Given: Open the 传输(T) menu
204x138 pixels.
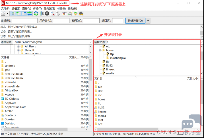Looking at the screenshot, I should tap(37, 9).
